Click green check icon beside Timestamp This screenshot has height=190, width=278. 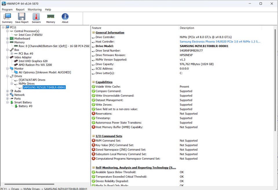point(94,118)
